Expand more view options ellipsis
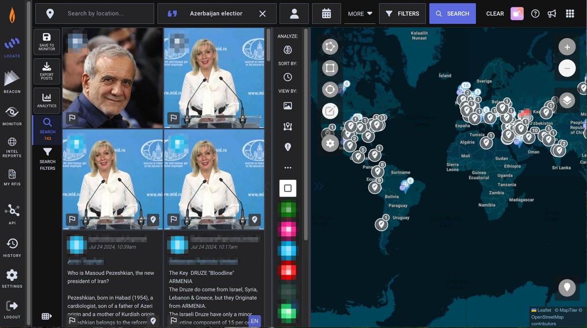Viewport: 587px width, 328px height. [x=288, y=168]
